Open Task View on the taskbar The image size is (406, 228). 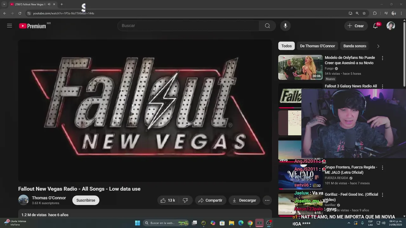(194, 223)
